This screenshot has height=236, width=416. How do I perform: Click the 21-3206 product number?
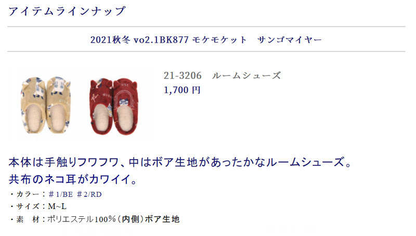tap(183, 75)
